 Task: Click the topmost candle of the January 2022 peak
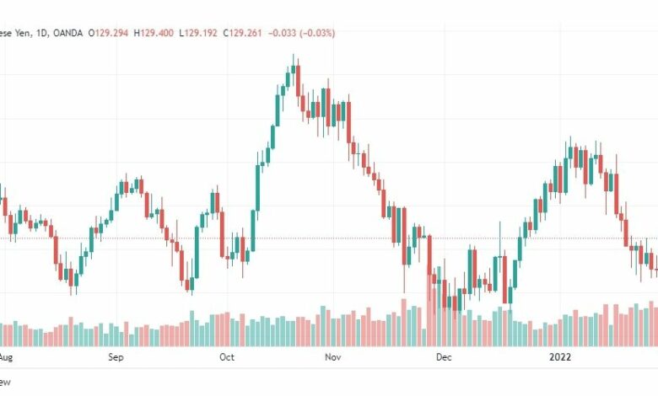[570, 152]
